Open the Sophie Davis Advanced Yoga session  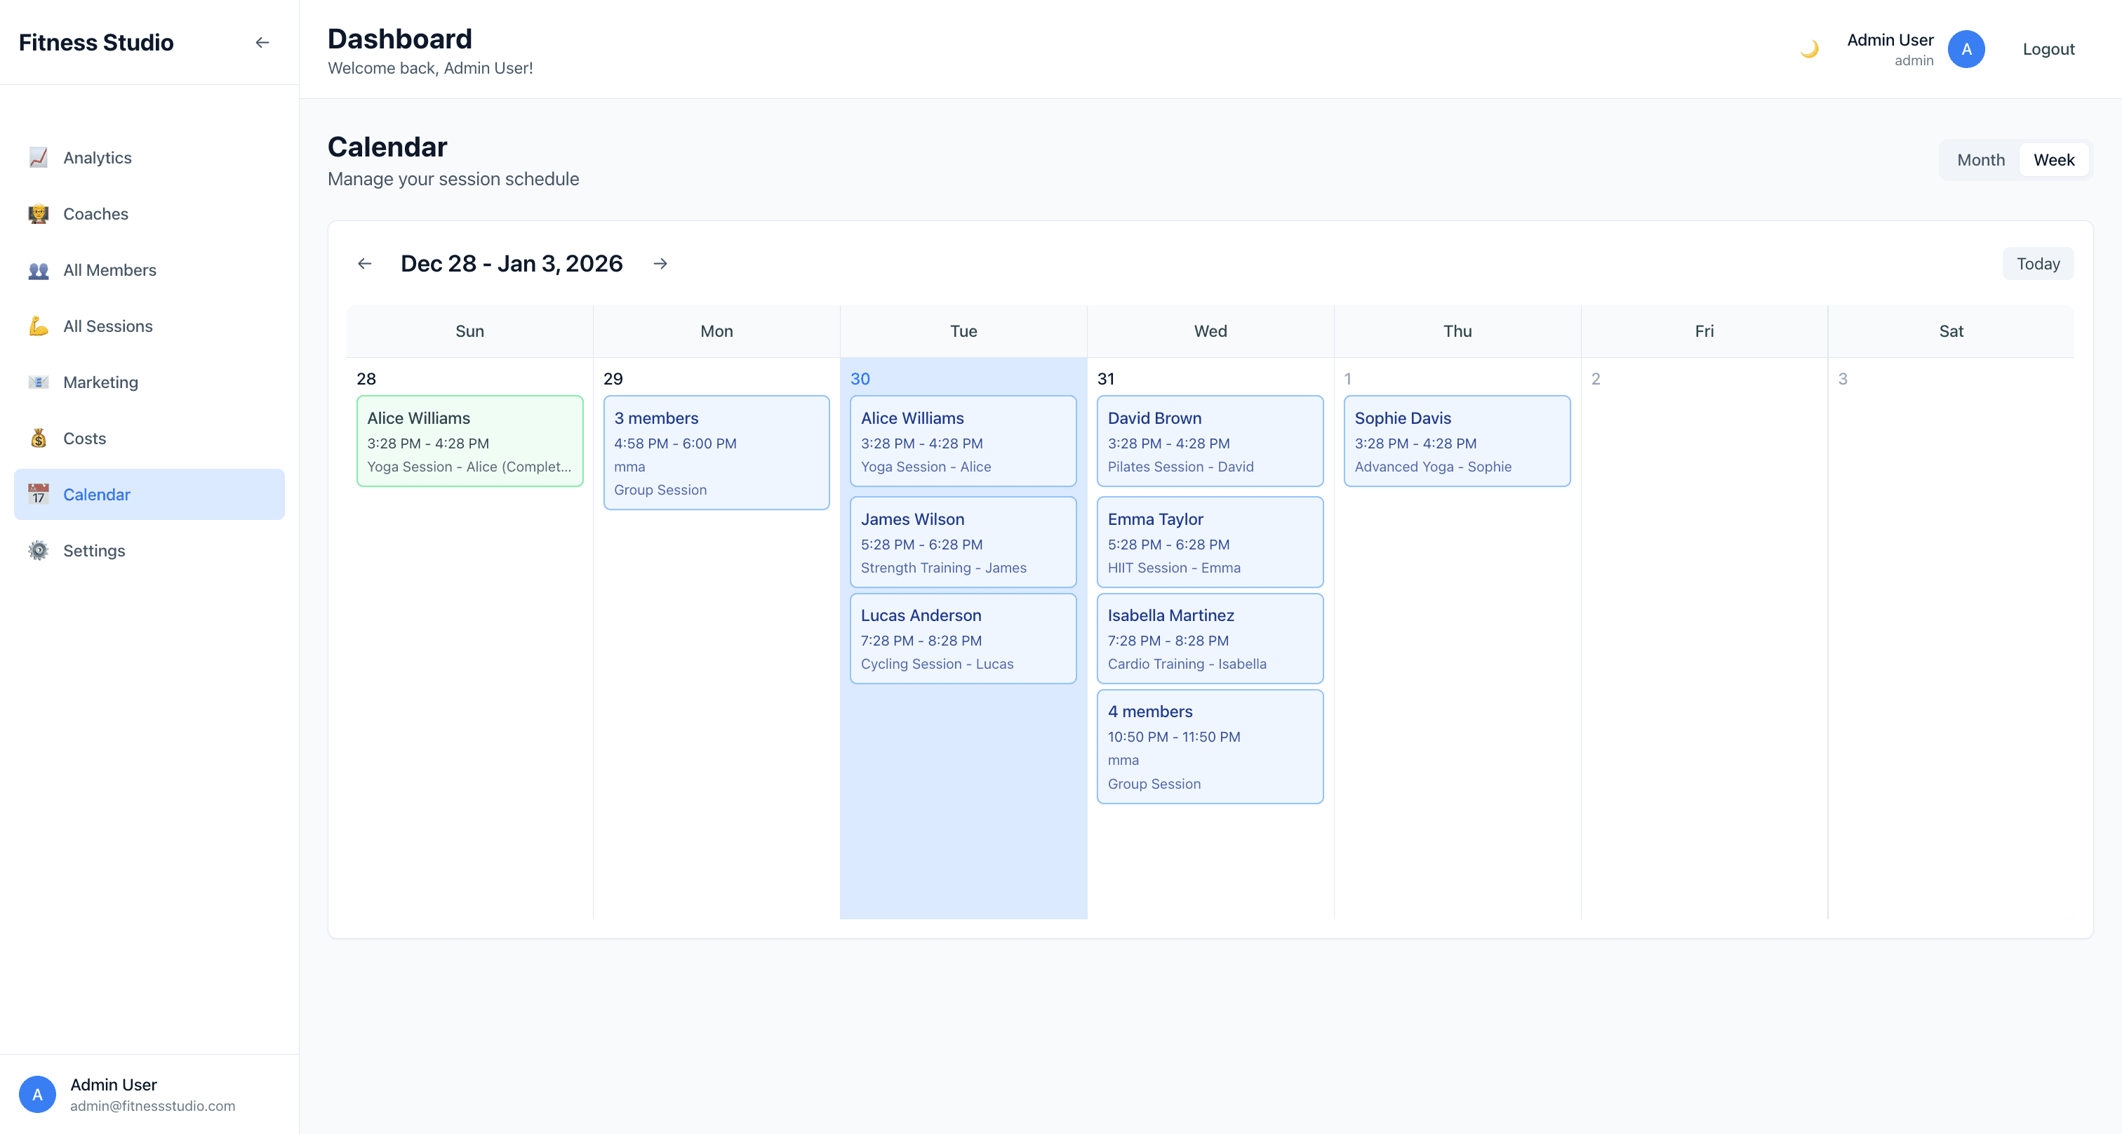[1456, 441]
